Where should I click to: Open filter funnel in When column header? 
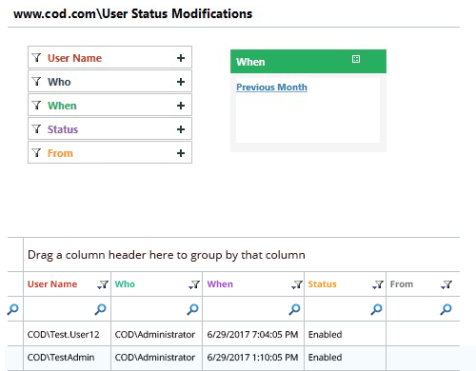[x=297, y=284]
